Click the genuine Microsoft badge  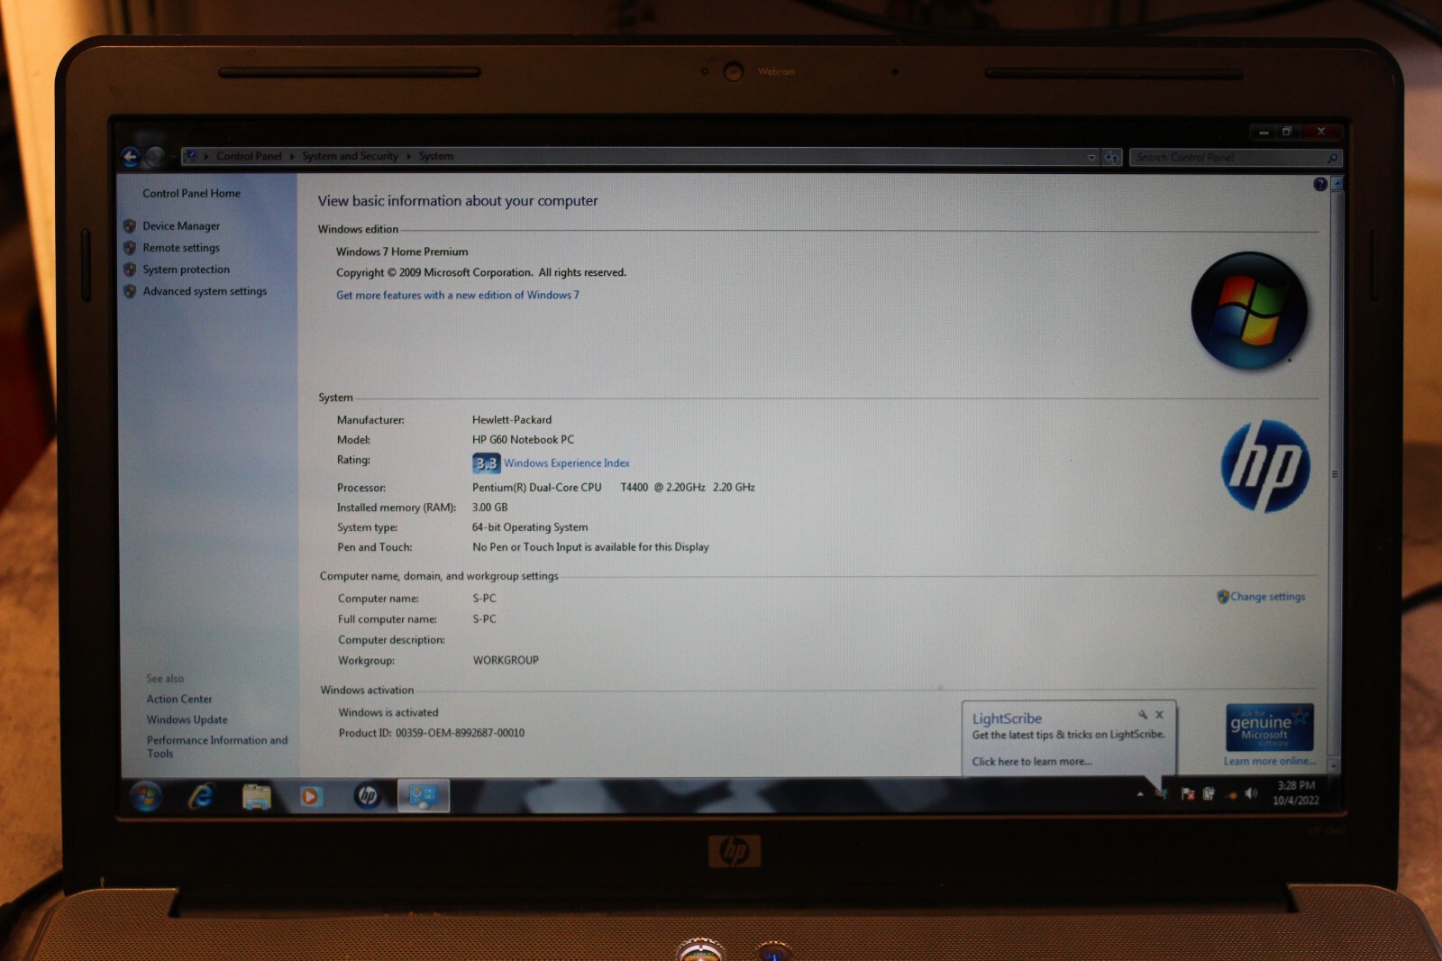pyautogui.click(x=1270, y=728)
